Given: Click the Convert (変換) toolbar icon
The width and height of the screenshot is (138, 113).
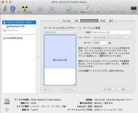Looking at the screenshot, I should click(x=97, y=8).
